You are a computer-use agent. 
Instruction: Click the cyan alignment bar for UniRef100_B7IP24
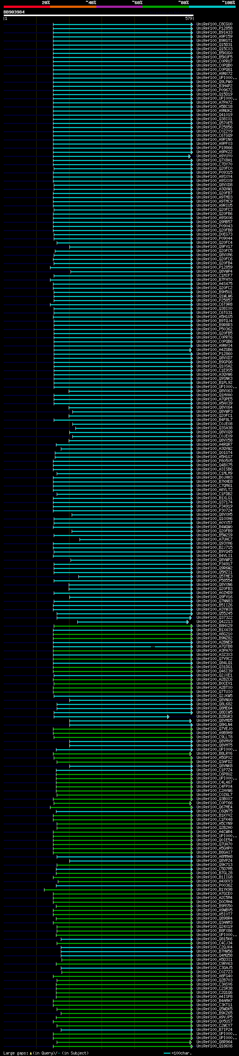click(127, 1029)
